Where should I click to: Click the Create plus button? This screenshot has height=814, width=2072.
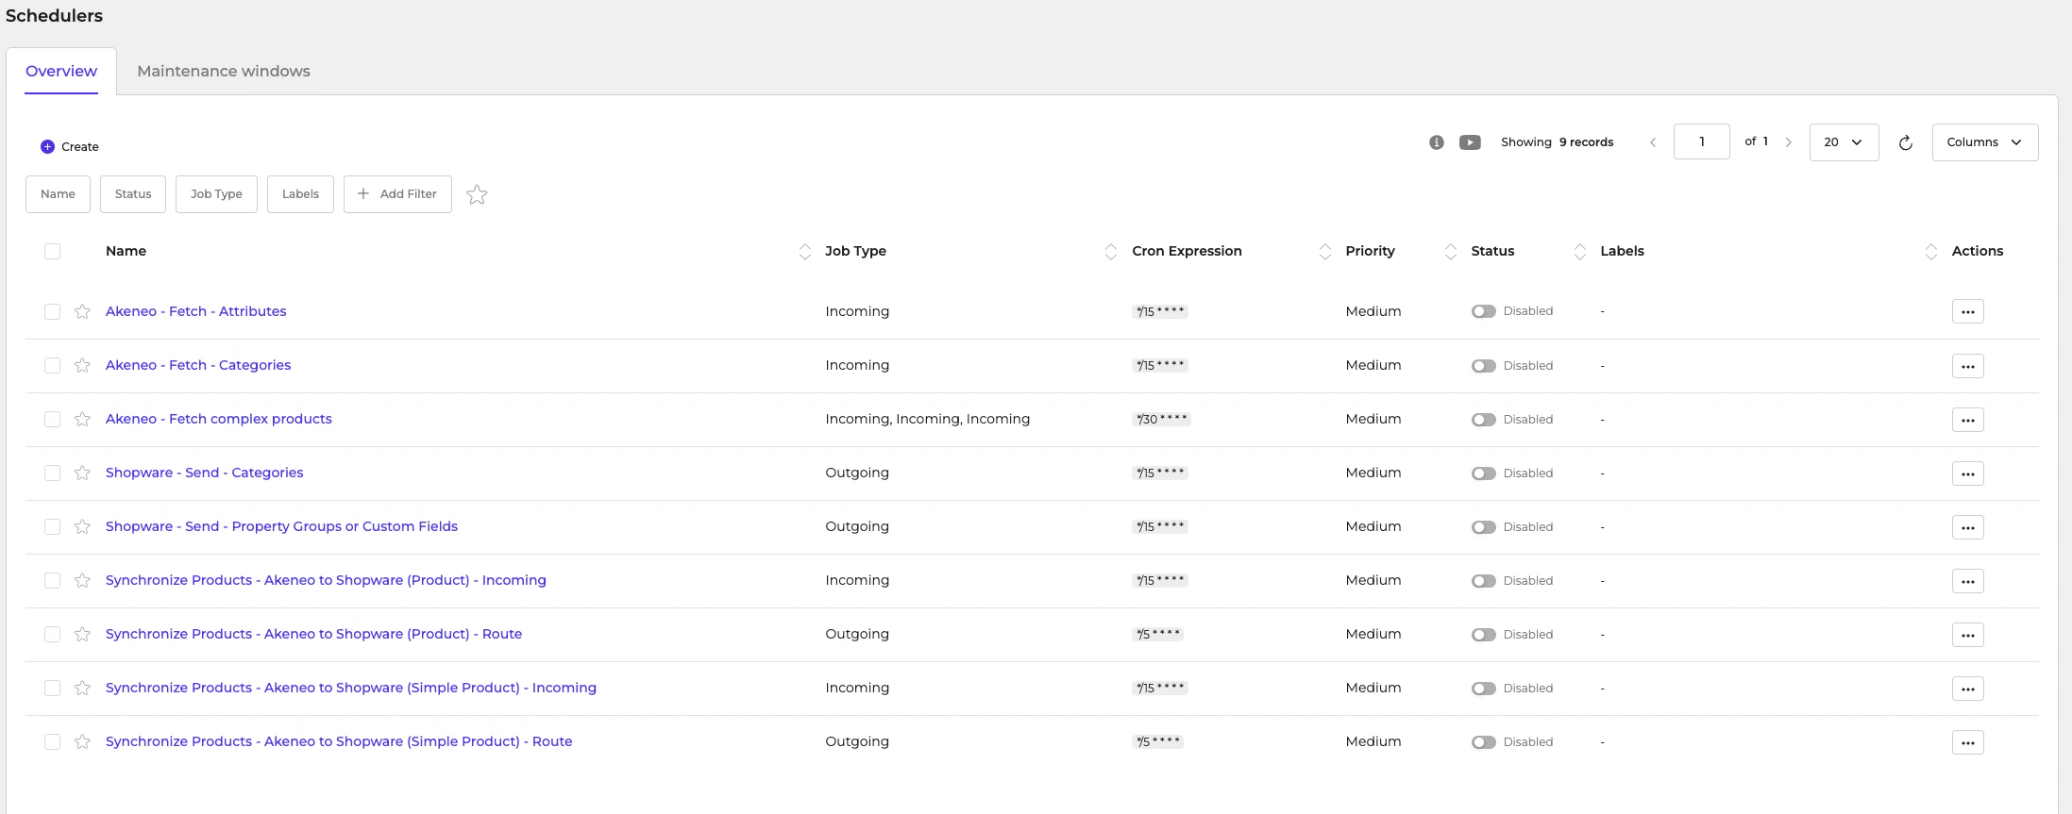tap(69, 146)
